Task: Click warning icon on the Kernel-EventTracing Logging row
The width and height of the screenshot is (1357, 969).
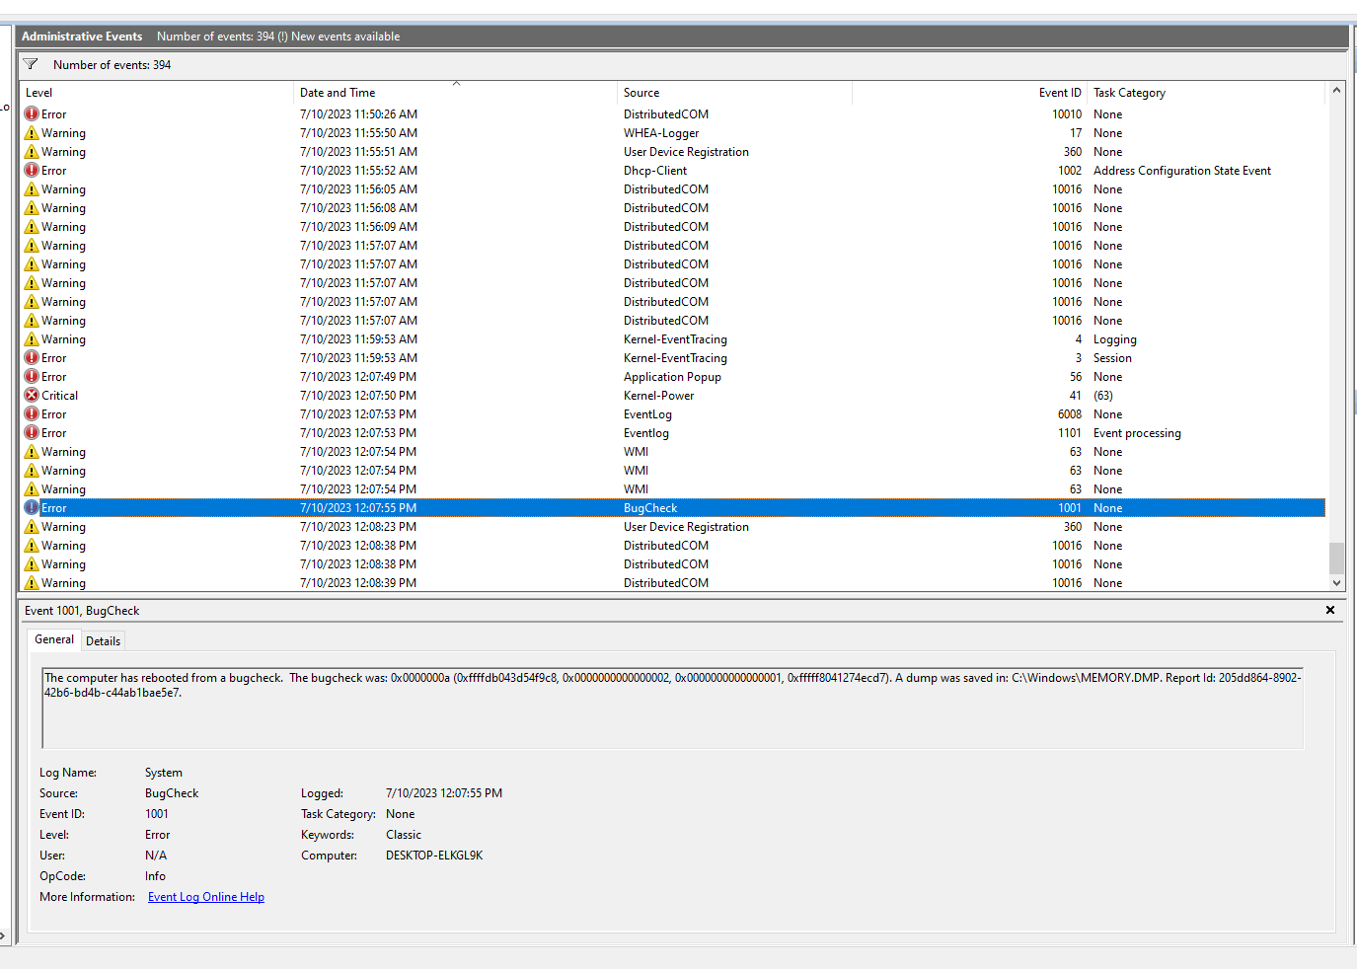Action: (32, 339)
